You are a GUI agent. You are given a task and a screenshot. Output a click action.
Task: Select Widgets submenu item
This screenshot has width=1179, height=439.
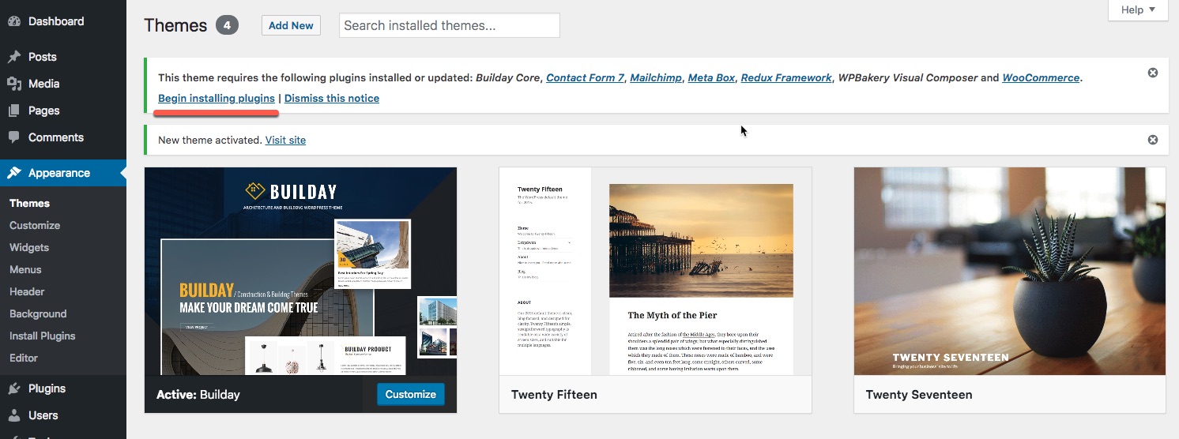(29, 247)
